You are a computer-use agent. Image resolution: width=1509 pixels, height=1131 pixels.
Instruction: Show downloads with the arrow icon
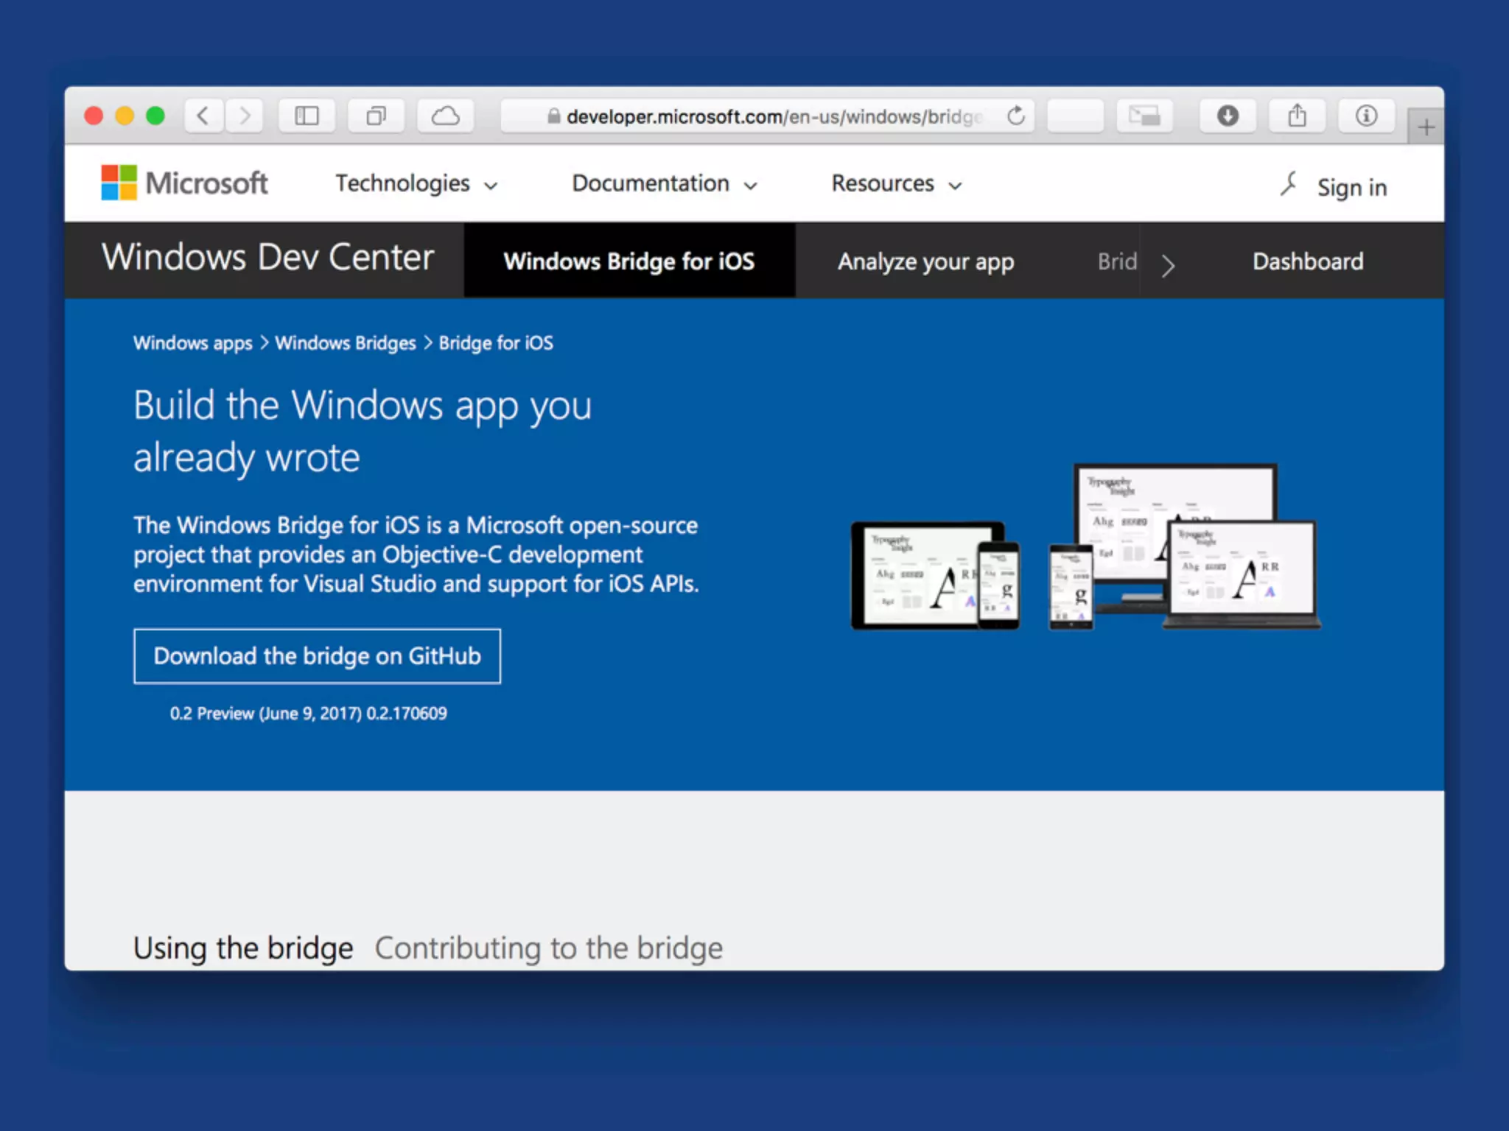1227,116
